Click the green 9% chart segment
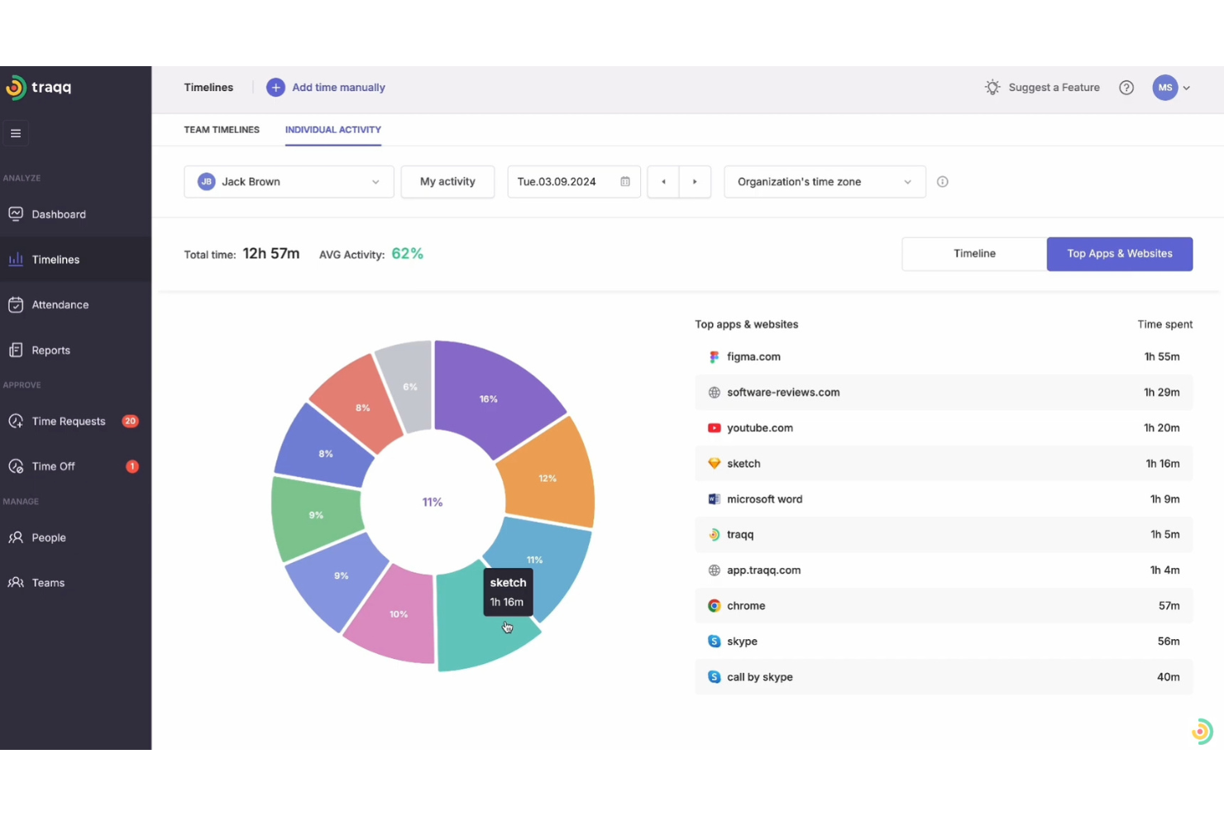The width and height of the screenshot is (1224, 816). [314, 517]
